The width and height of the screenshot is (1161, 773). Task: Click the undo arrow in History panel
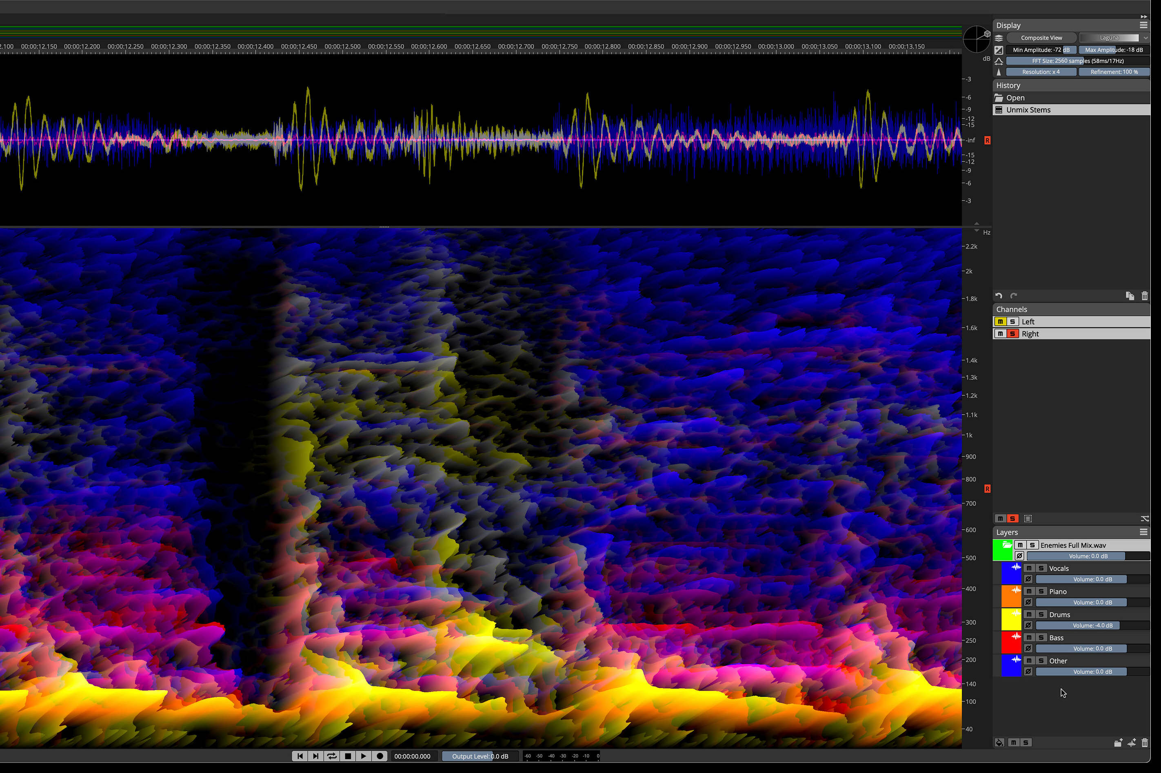(999, 296)
